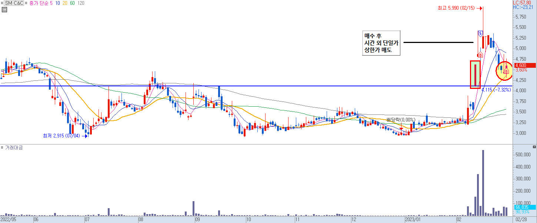
Task: Click the 02 month axis label
Action: click(459, 220)
